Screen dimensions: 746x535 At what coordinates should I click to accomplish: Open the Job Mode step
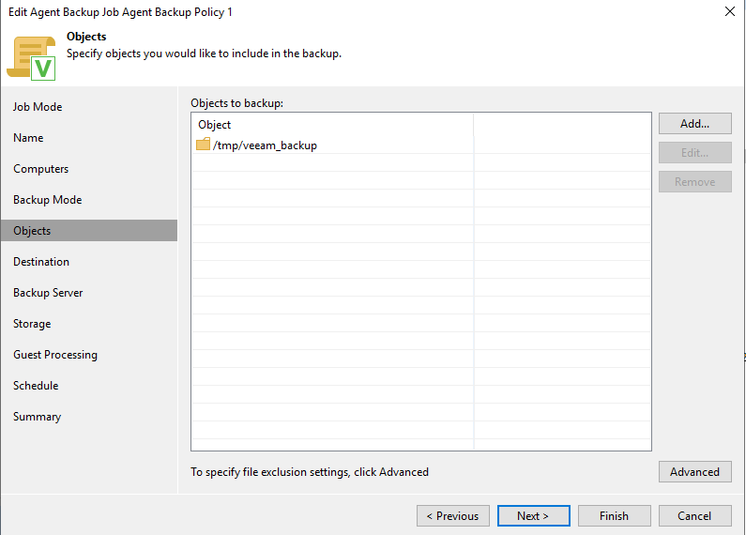click(x=38, y=107)
